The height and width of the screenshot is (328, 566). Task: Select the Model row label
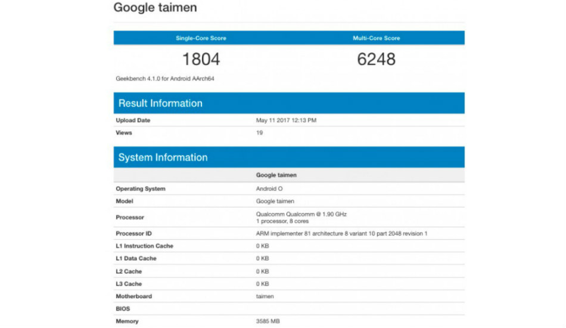pyautogui.click(x=125, y=201)
